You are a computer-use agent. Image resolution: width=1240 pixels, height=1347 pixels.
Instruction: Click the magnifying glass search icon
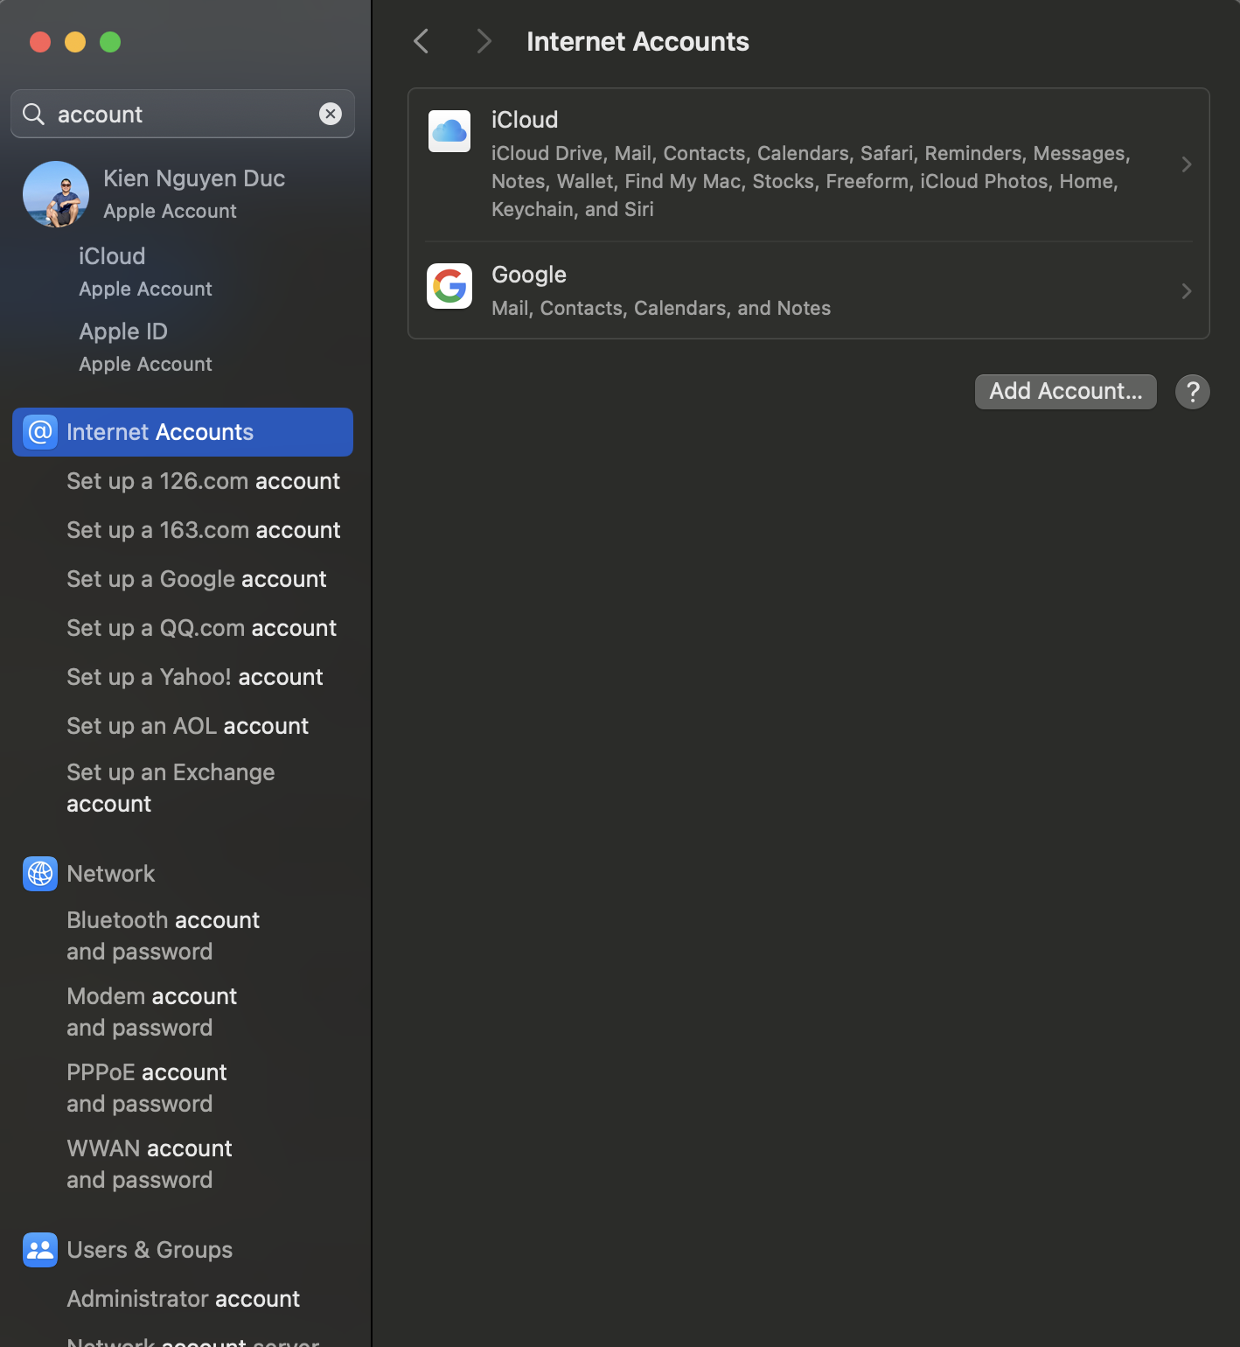(x=34, y=115)
